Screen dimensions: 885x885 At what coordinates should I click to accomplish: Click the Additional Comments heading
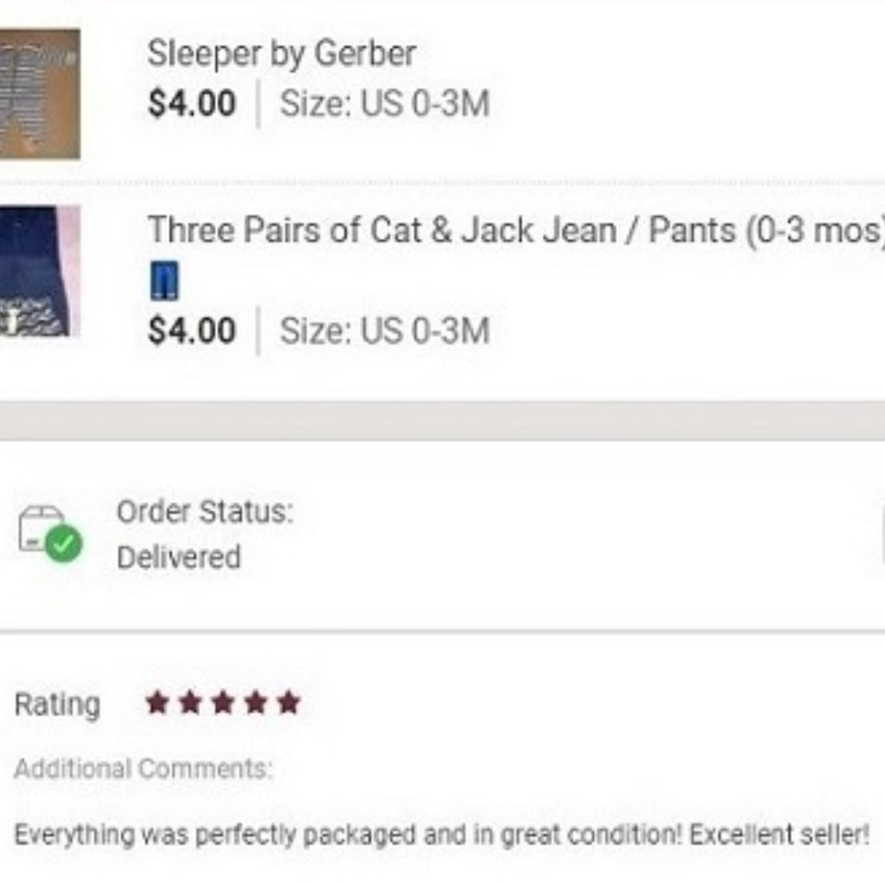[143, 769]
